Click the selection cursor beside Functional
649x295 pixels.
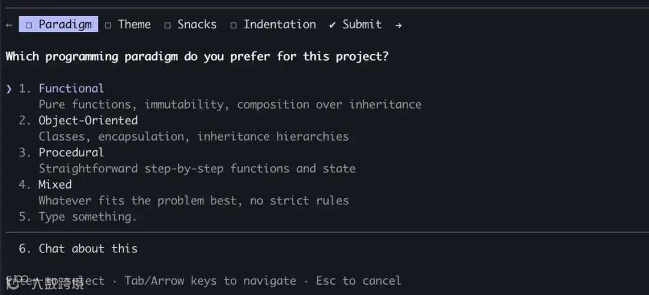pyautogui.click(x=9, y=89)
